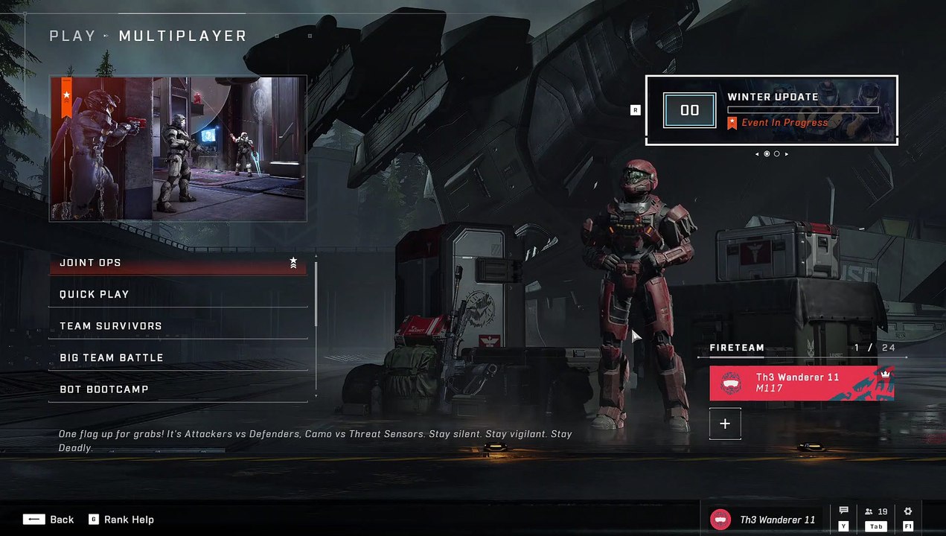Click the helmet emblem in bottom player bar
The image size is (946, 536).
pyautogui.click(x=720, y=520)
